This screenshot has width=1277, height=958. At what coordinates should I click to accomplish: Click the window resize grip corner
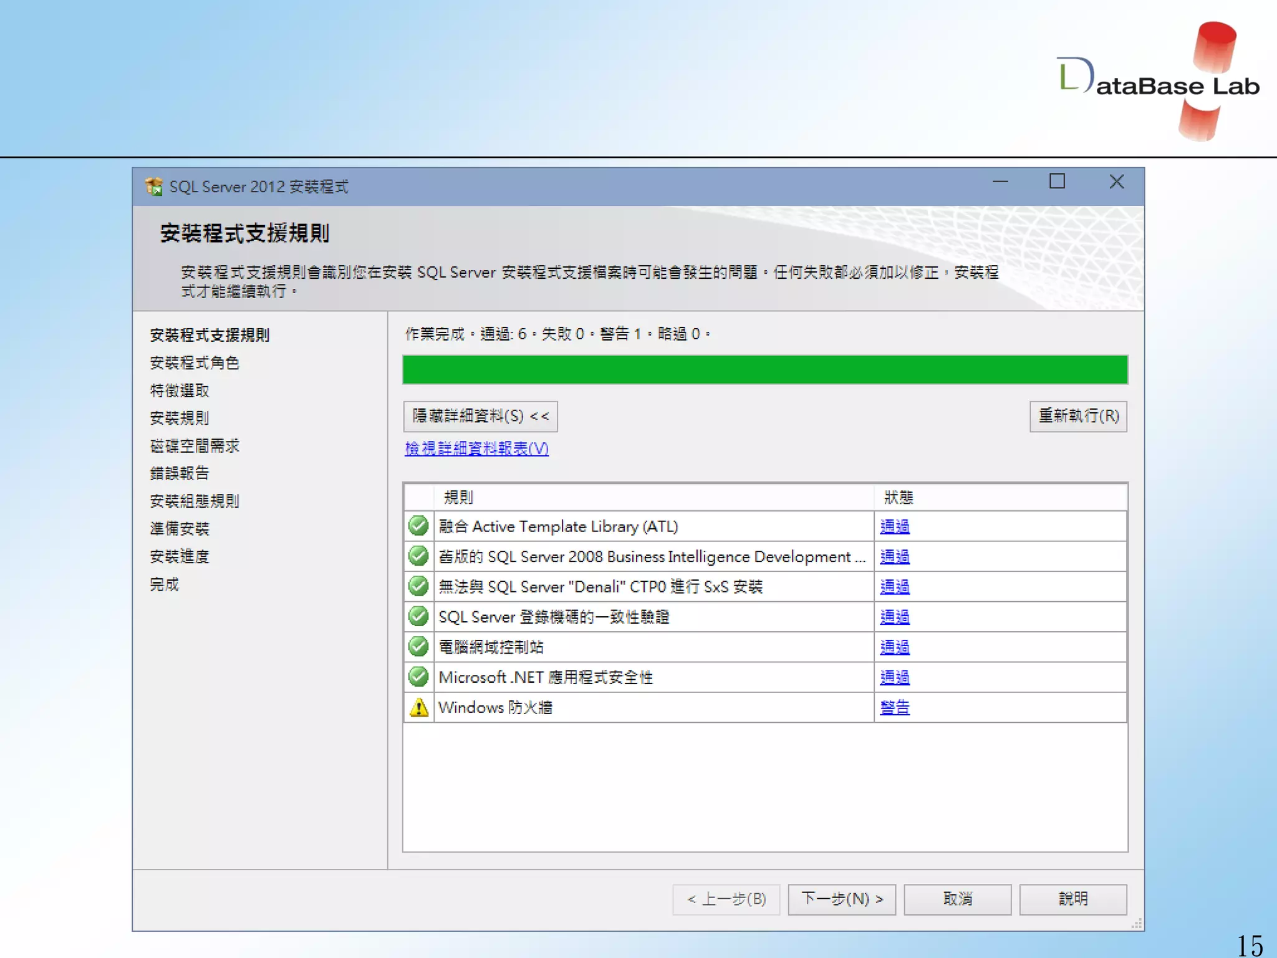click(1137, 924)
